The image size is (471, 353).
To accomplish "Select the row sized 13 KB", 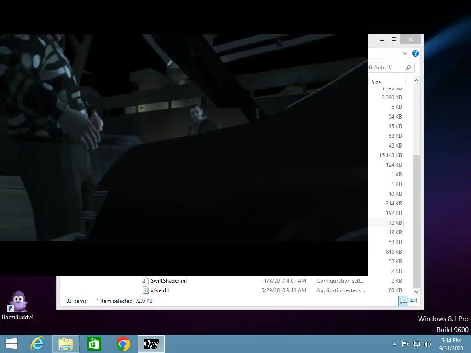I will (x=395, y=232).
